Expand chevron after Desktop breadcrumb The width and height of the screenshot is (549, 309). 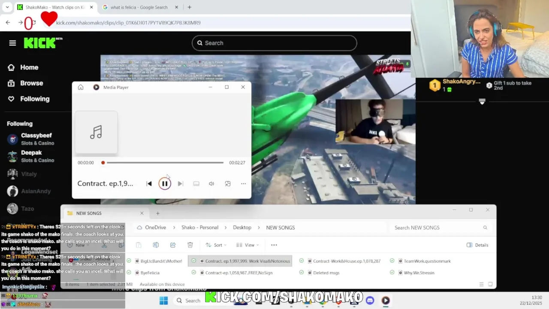pyautogui.click(x=259, y=227)
